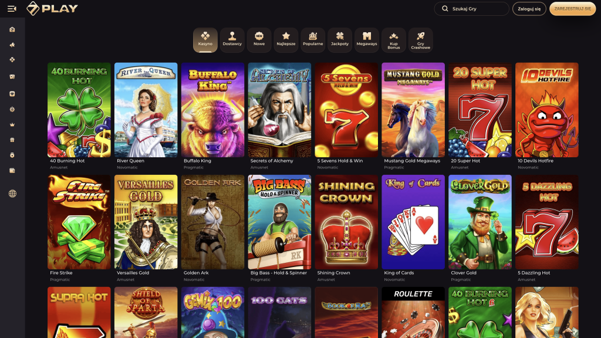Viewport: 601px width, 338px height.
Task: Click the "Versailles Gold" caption text
Action: coord(133,273)
